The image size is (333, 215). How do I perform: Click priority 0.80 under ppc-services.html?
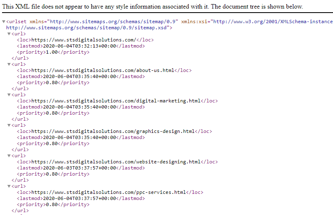pos(51,204)
